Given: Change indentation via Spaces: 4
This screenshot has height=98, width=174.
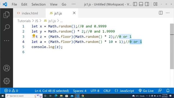Looking at the screenshot, I should pyautogui.click(x=80, y=91).
